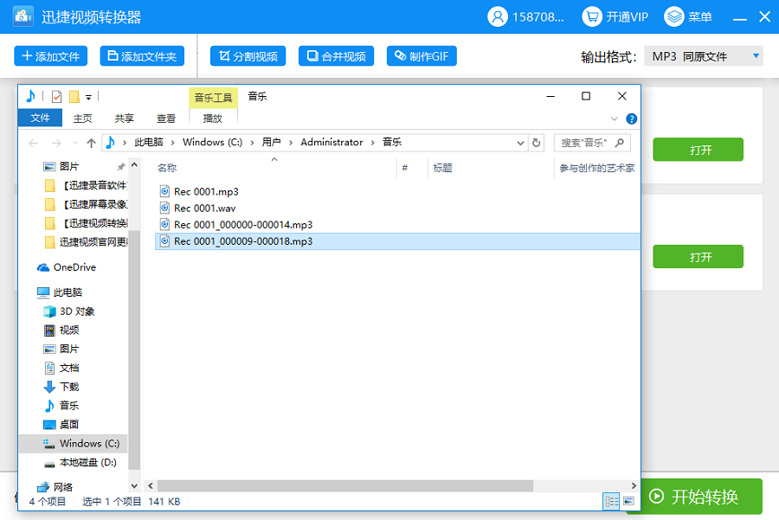Click 此电脑 in the address breadcrumb

tap(149, 142)
